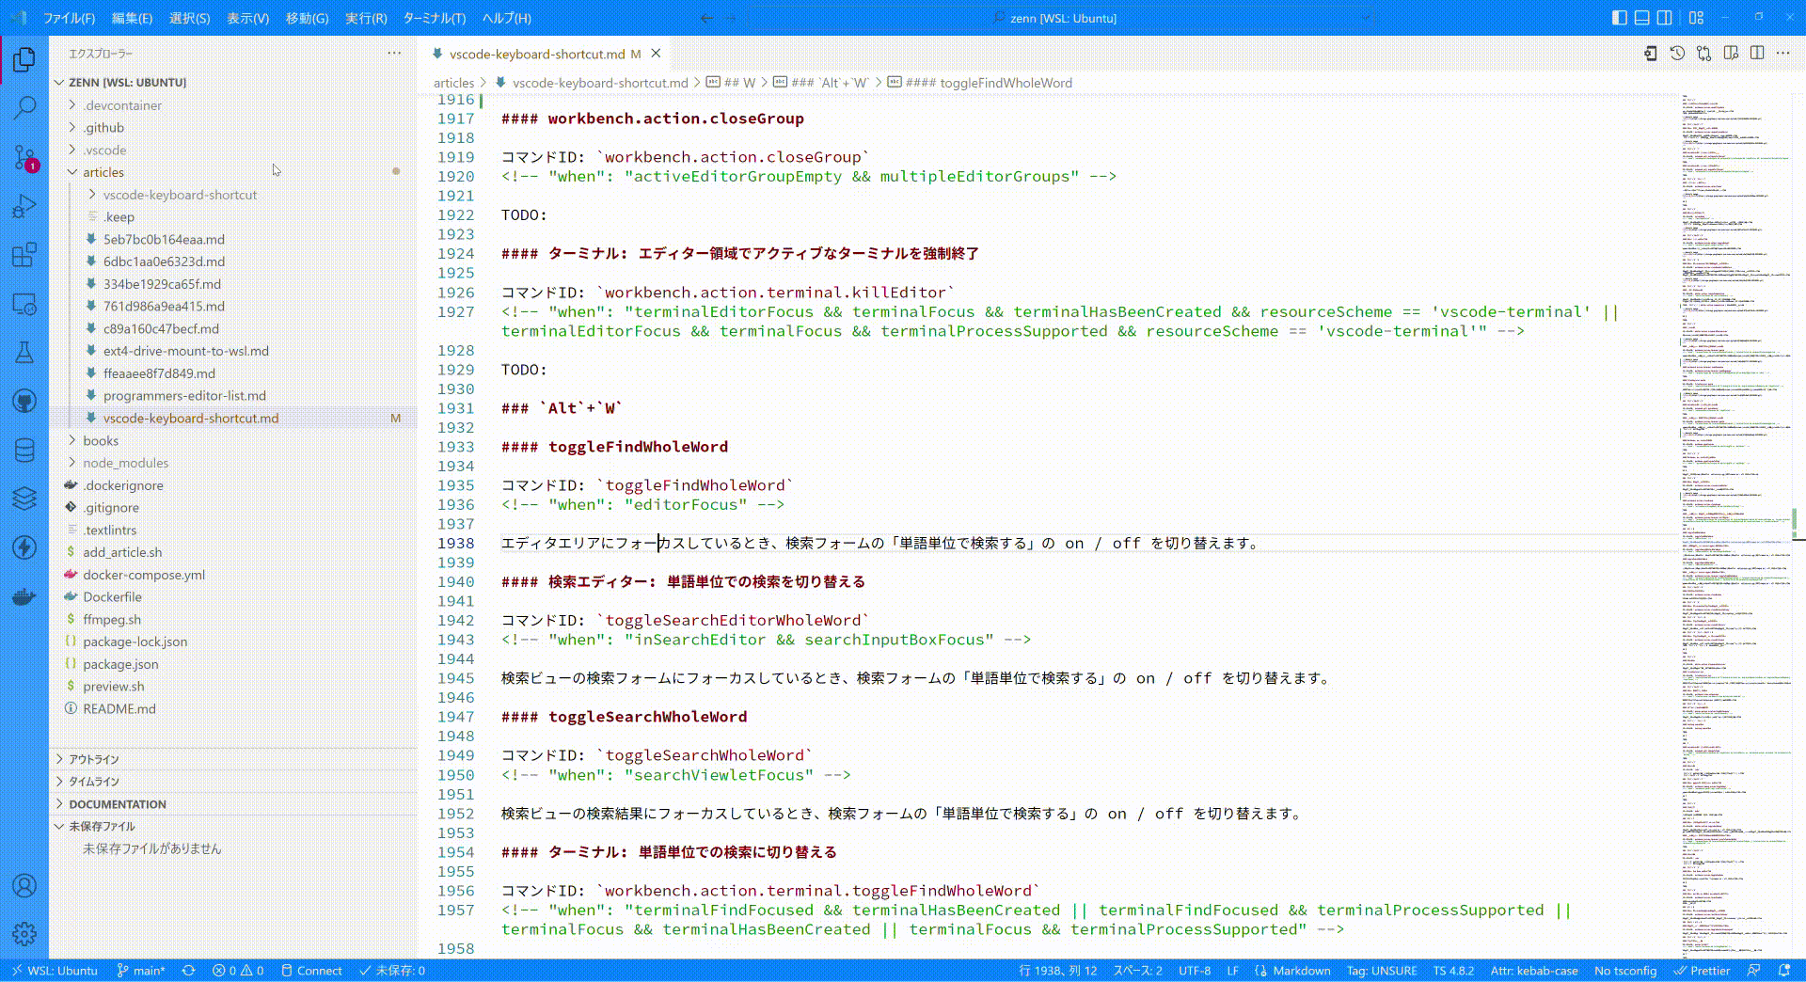
Task: Toggle the bottom panel visibility
Action: (1641, 17)
